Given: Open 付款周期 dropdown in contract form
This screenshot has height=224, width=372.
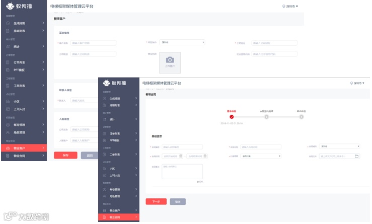Looking at the screenshot, I should tap(261, 156).
